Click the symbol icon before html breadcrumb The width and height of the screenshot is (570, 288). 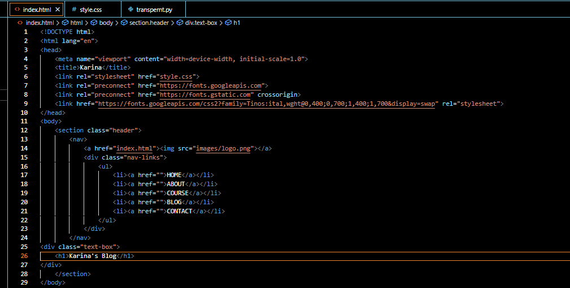[x=65, y=23]
